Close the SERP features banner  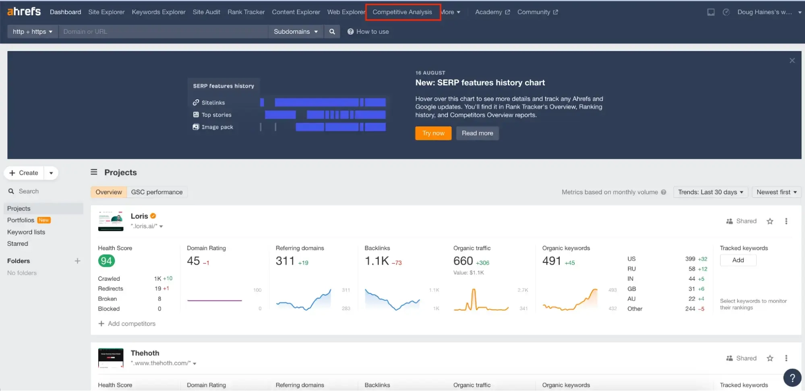792,61
